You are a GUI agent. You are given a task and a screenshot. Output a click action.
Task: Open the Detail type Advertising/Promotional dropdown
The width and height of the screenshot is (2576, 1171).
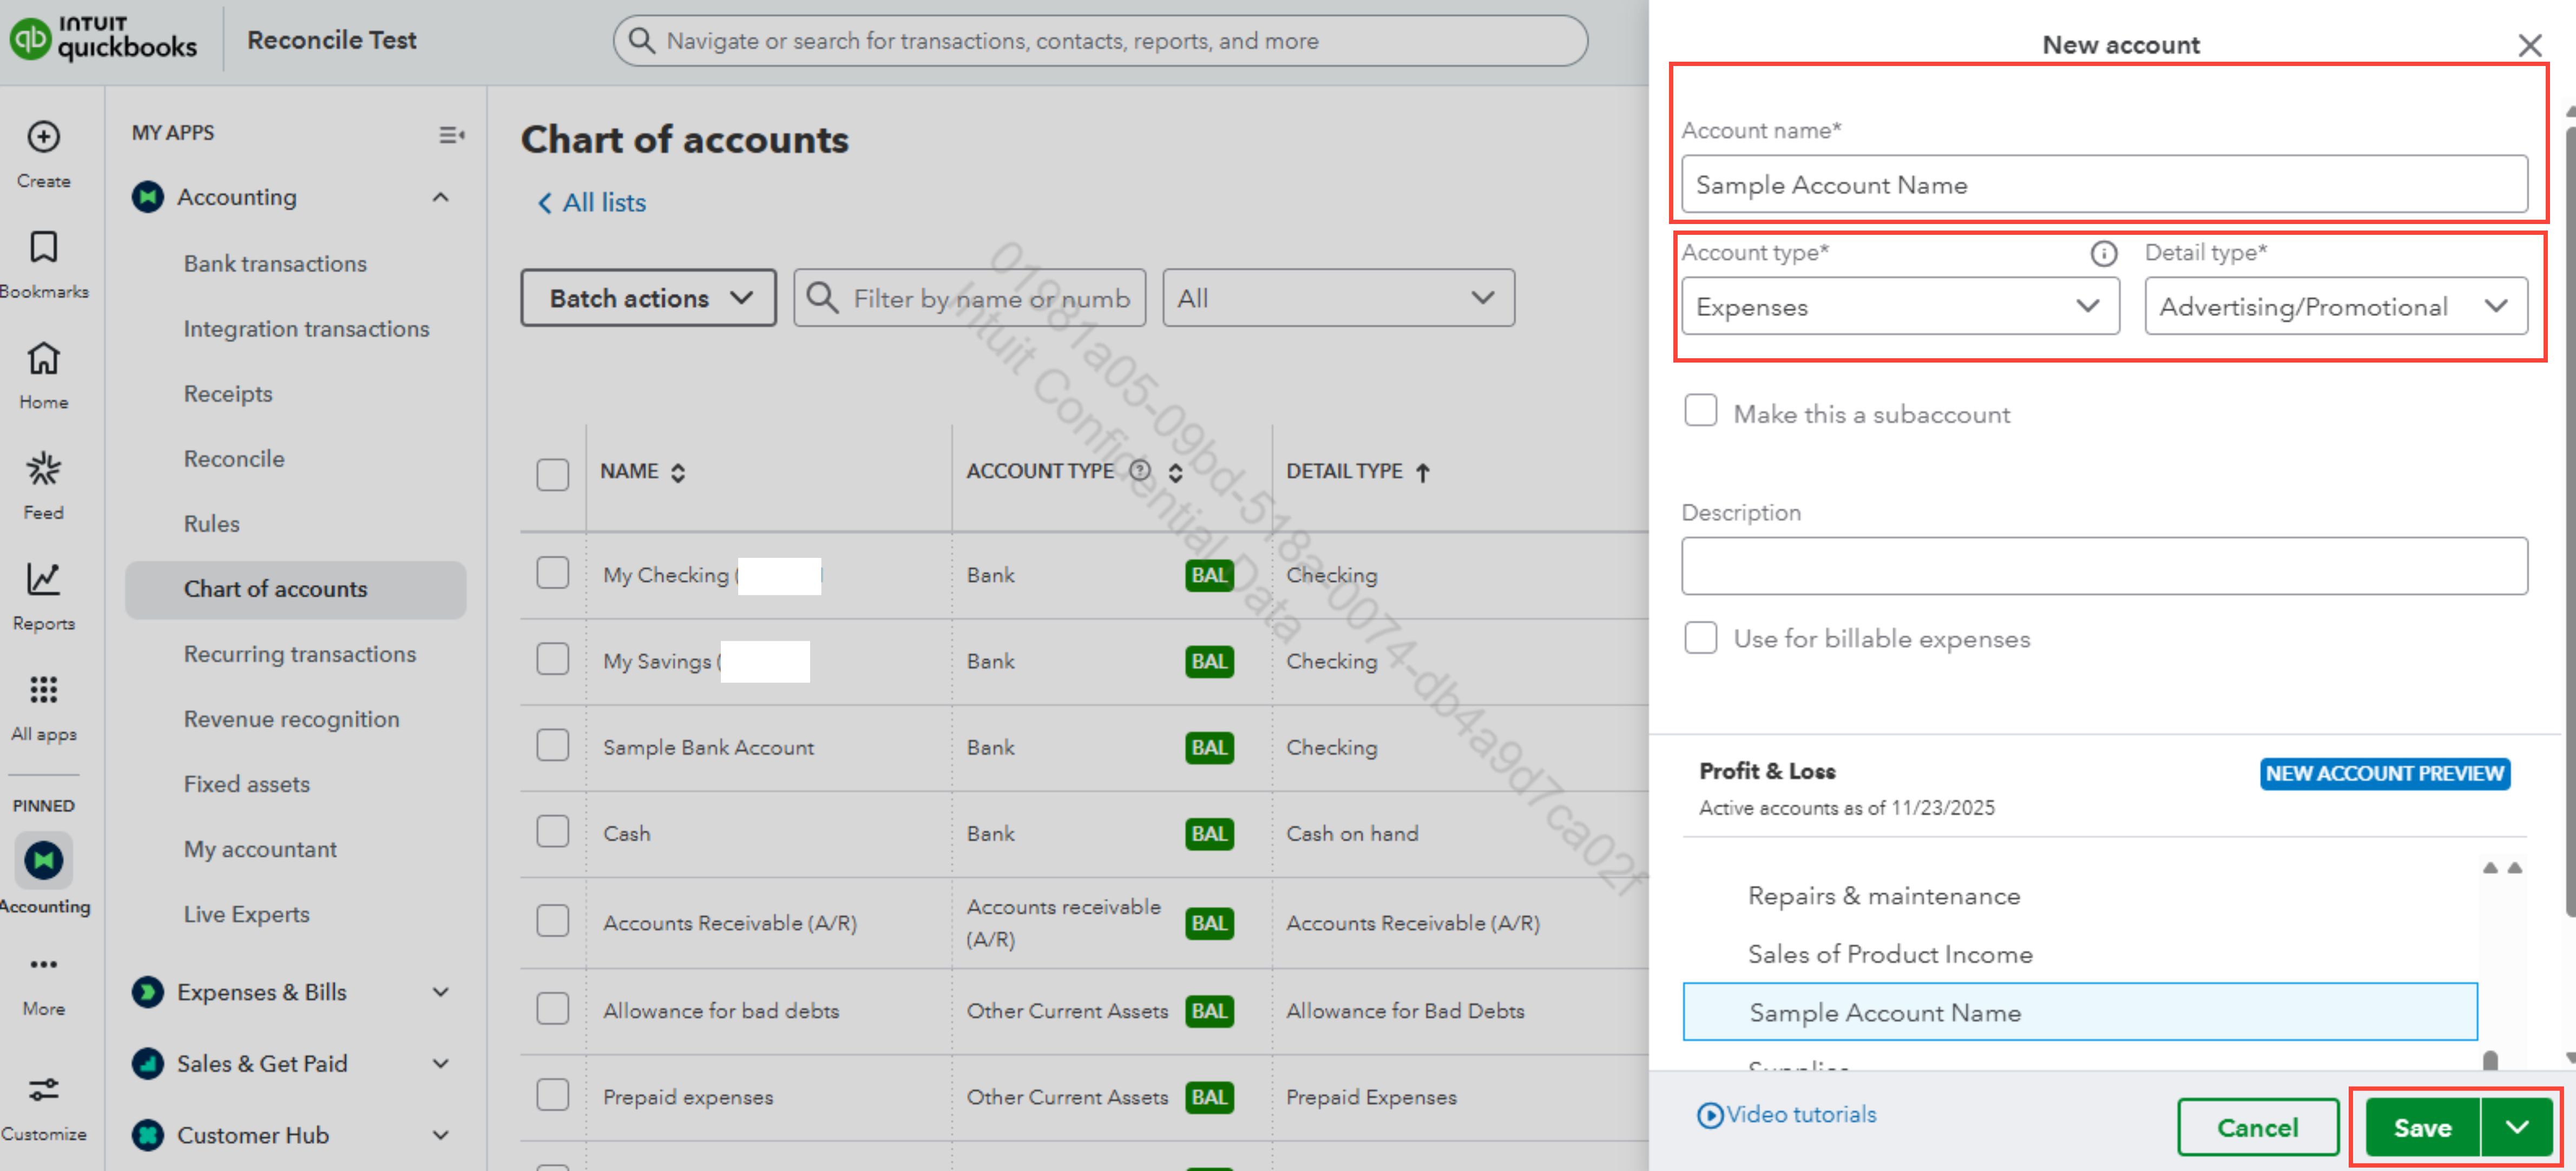2335,306
